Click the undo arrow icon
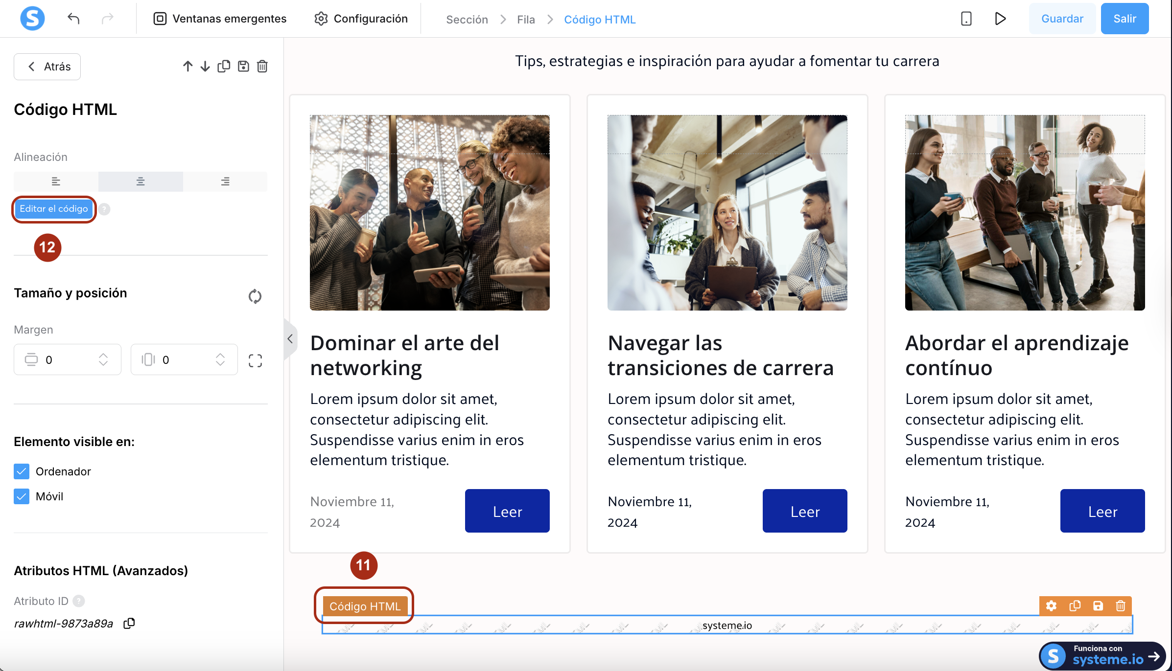 [x=73, y=19]
